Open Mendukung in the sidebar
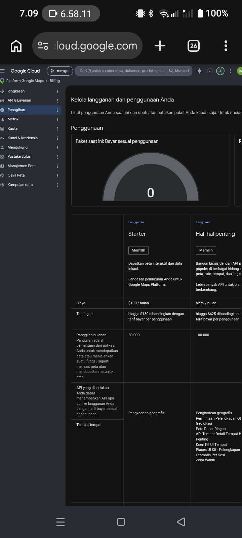This screenshot has height=538, width=242. [17, 147]
